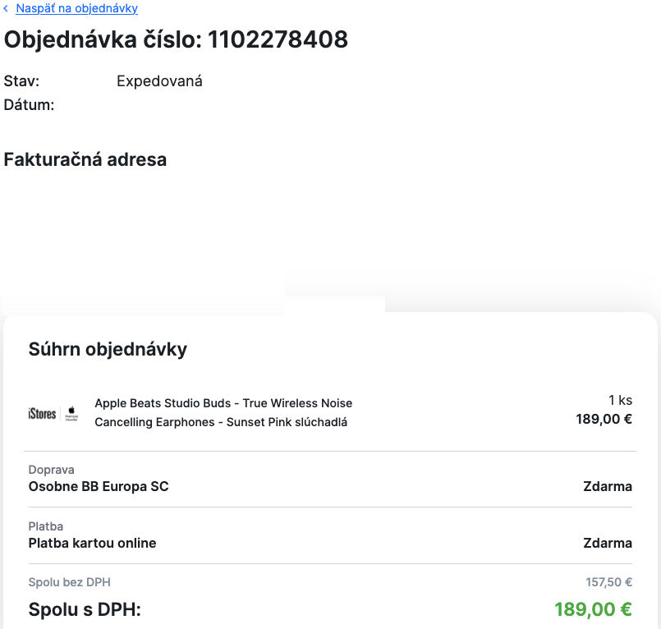Image resolution: width=661 pixels, height=629 pixels.
Task: Click the Expedovaná order status text
Action: (x=159, y=81)
